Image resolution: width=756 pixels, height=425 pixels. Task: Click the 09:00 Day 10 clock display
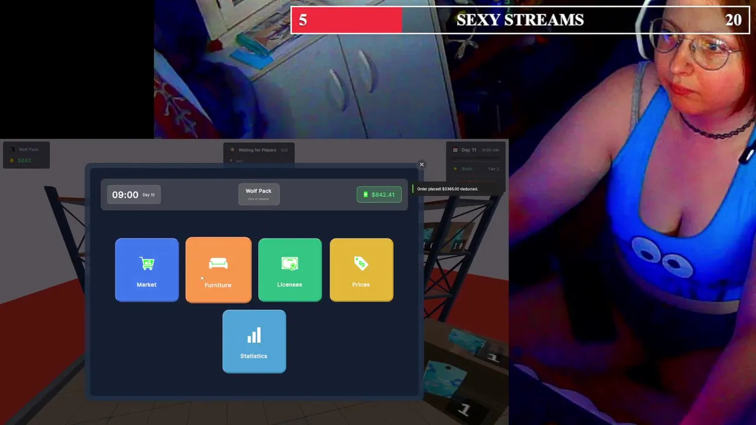pos(134,194)
